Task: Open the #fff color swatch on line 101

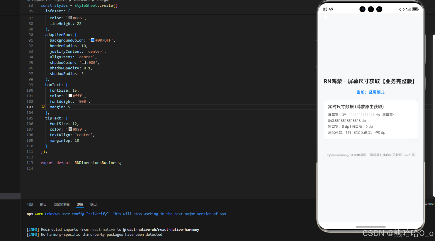Action: (70, 96)
